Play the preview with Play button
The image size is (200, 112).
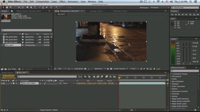[179, 15]
